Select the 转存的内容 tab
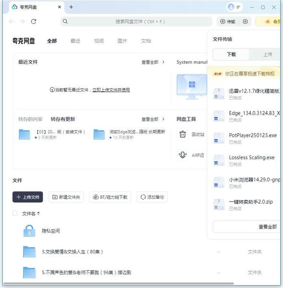Viewport: 283px width, 288px height. point(30,119)
